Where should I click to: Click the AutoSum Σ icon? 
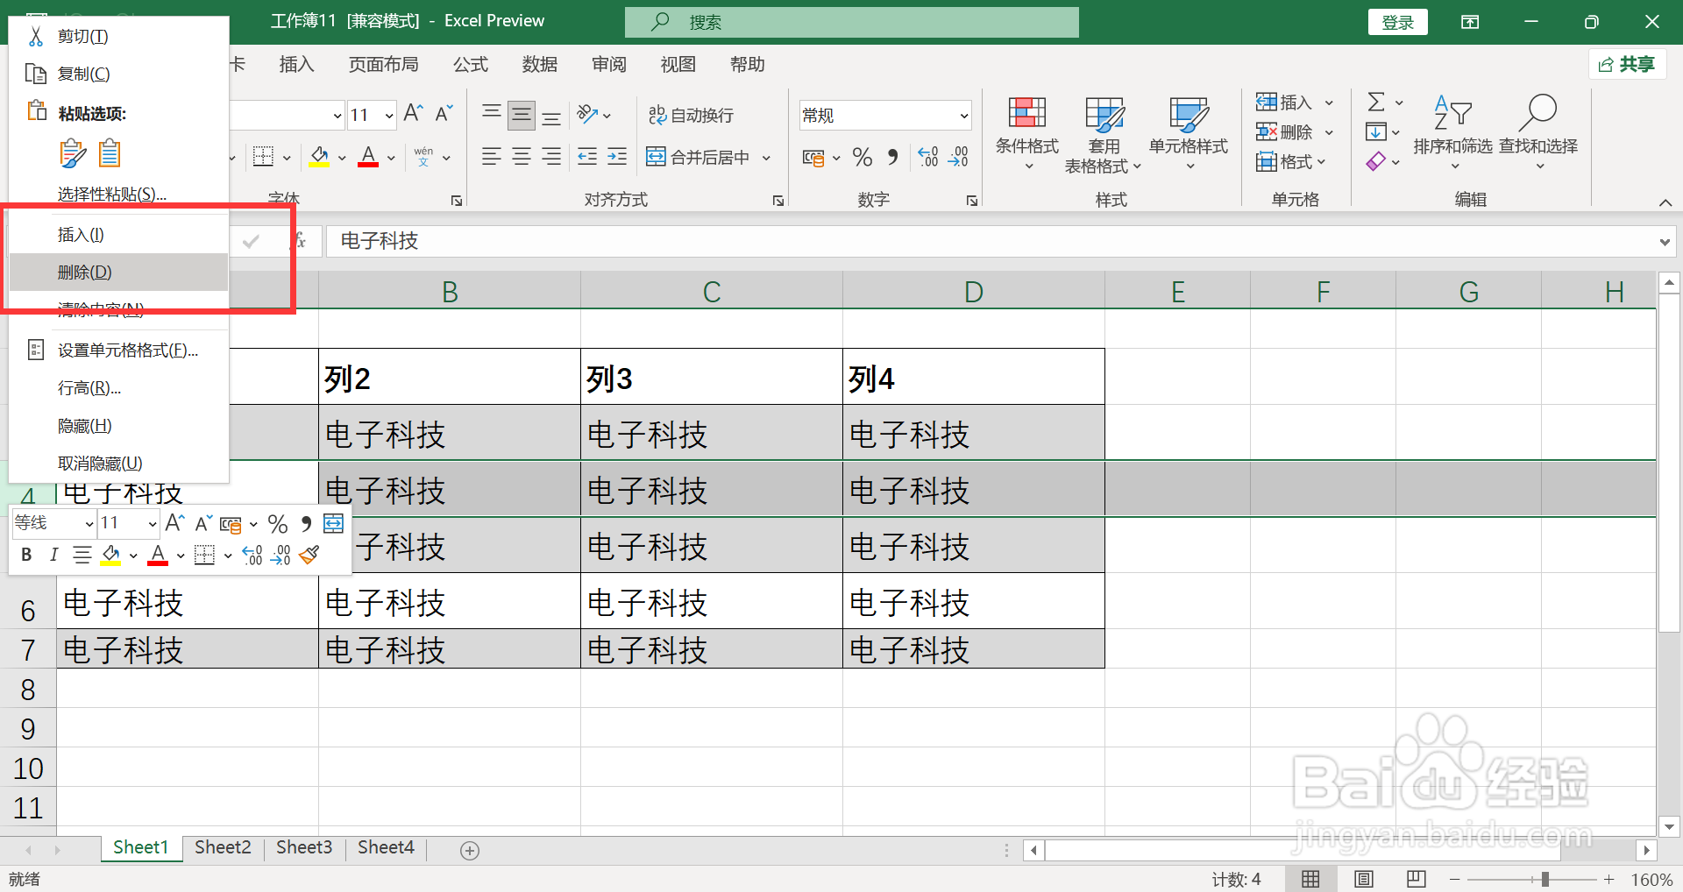click(1374, 100)
